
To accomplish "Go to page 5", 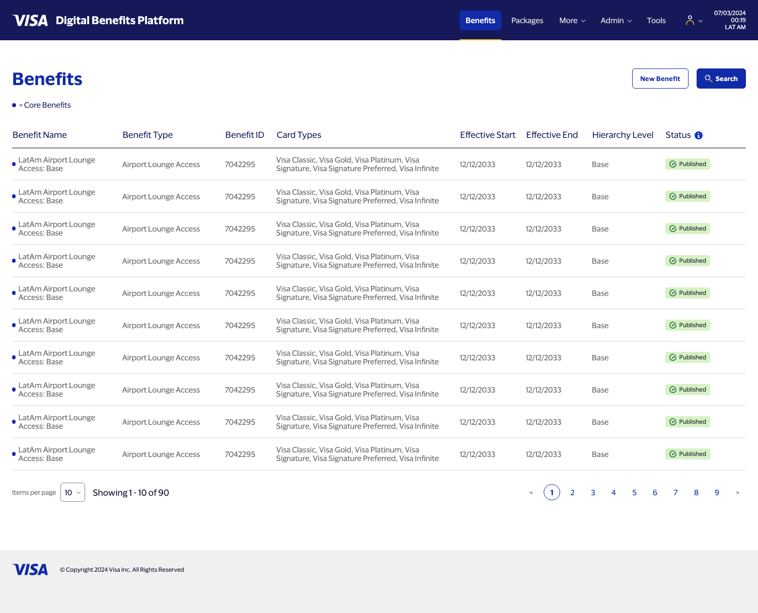I will click(x=634, y=492).
